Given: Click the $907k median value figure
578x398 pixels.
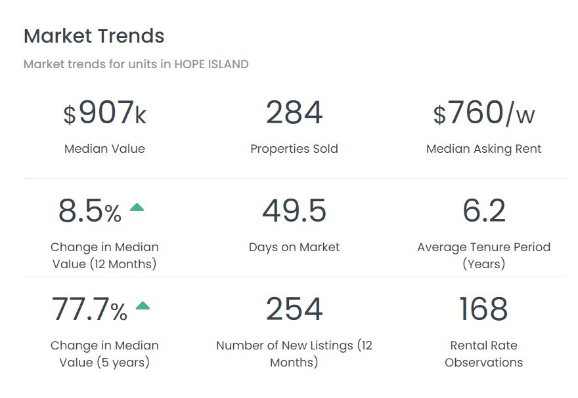Looking at the screenshot, I should [104, 113].
